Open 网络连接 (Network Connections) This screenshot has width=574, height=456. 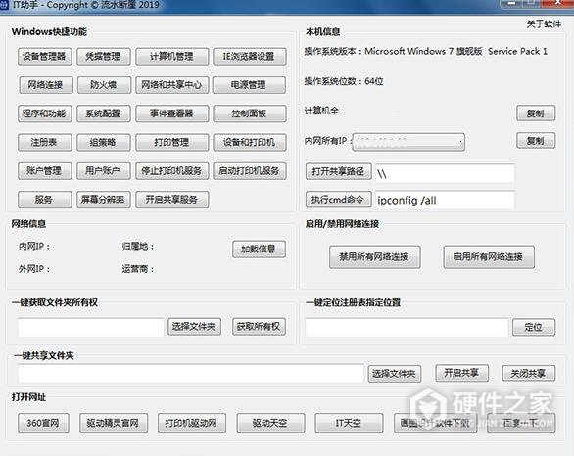pyautogui.click(x=46, y=85)
